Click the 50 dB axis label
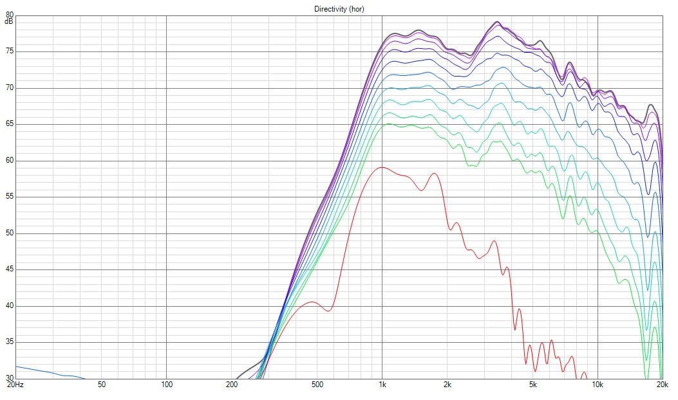This screenshot has height=400, width=678. point(10,233)
